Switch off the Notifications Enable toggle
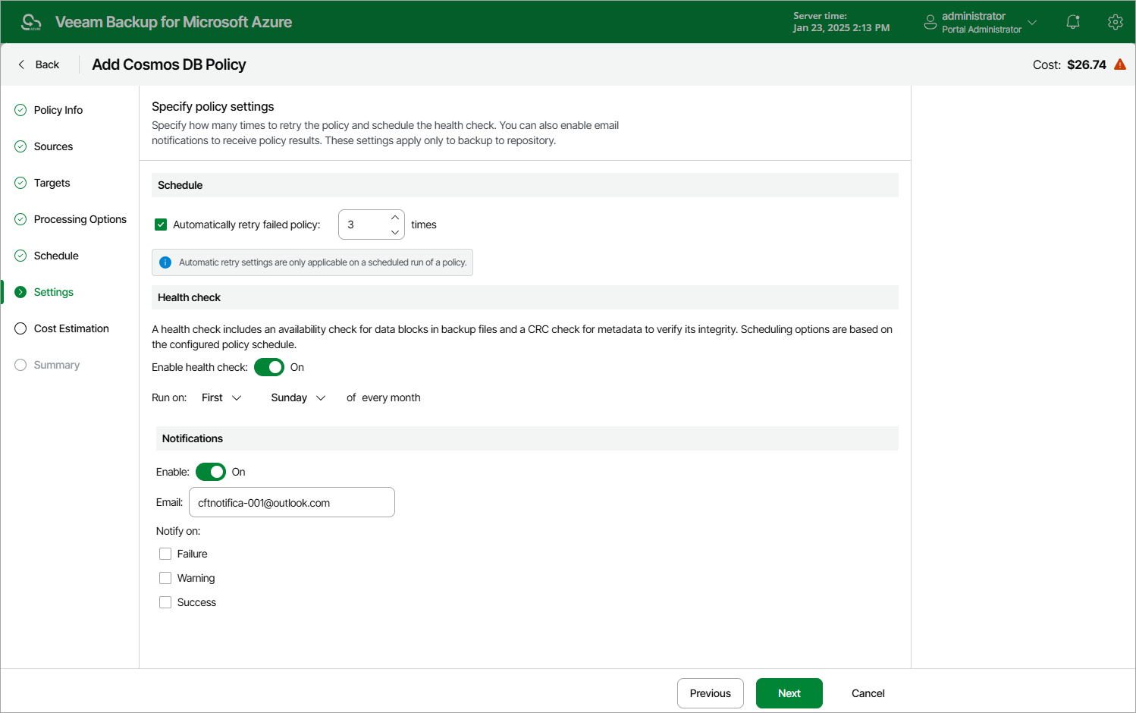The height and width of the screenshot is (713, 1136). click(x=211, y=472)
